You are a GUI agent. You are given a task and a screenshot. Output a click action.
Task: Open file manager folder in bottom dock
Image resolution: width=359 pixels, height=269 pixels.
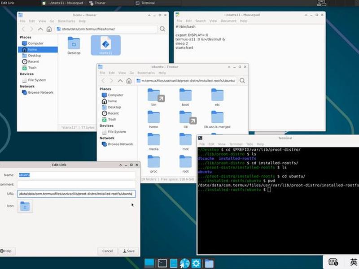pyautogui.click(x=209, y=263)
